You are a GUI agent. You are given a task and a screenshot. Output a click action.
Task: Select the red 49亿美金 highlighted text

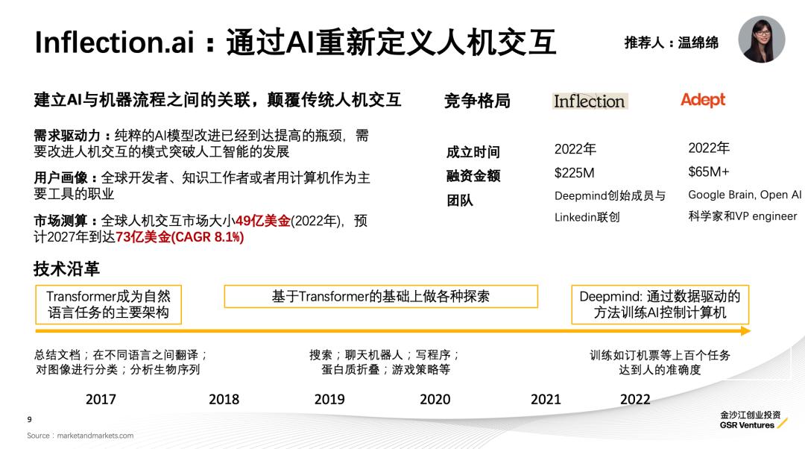262,222
